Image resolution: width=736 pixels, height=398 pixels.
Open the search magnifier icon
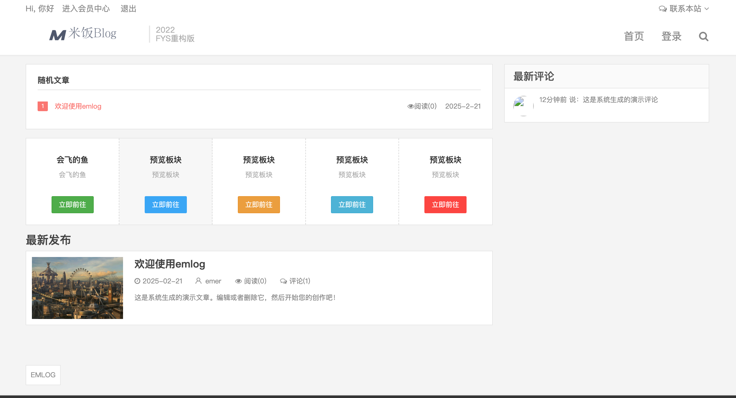[x=704, y=36]
